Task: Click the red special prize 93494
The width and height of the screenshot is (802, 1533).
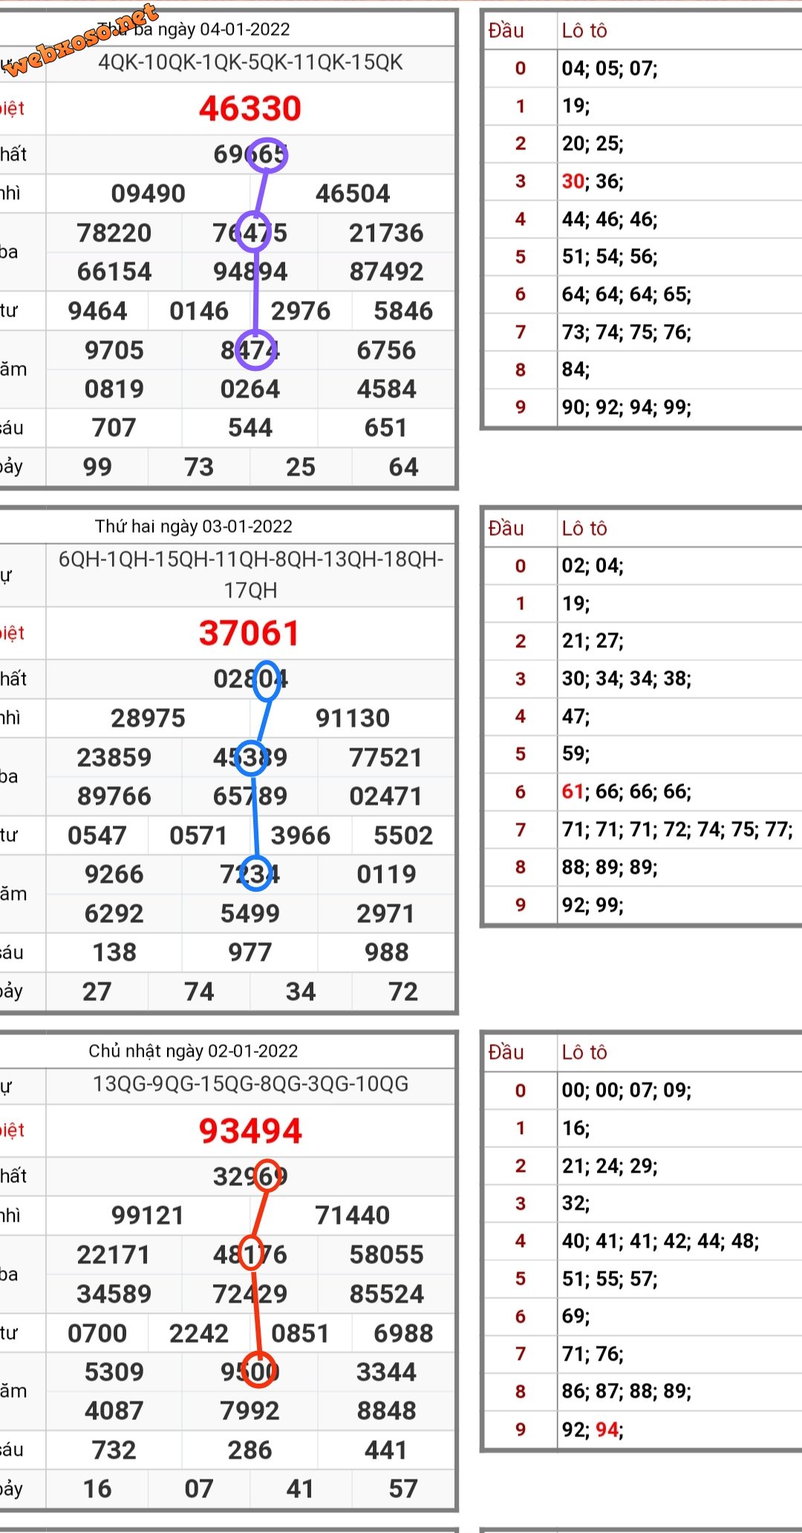Action: coord(250,1131)
